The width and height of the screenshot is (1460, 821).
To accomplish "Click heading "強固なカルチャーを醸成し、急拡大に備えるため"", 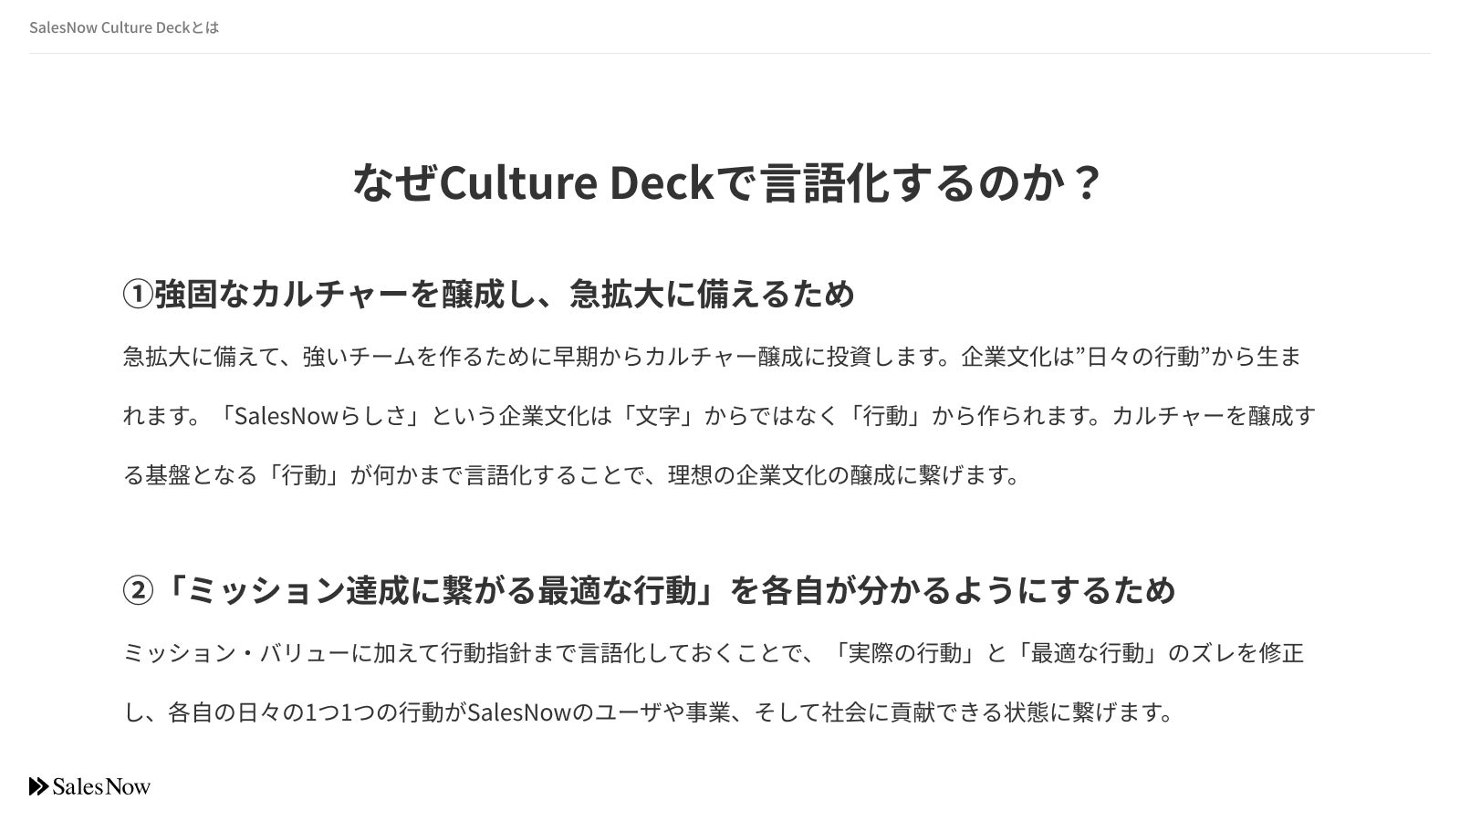I will 505,295.
